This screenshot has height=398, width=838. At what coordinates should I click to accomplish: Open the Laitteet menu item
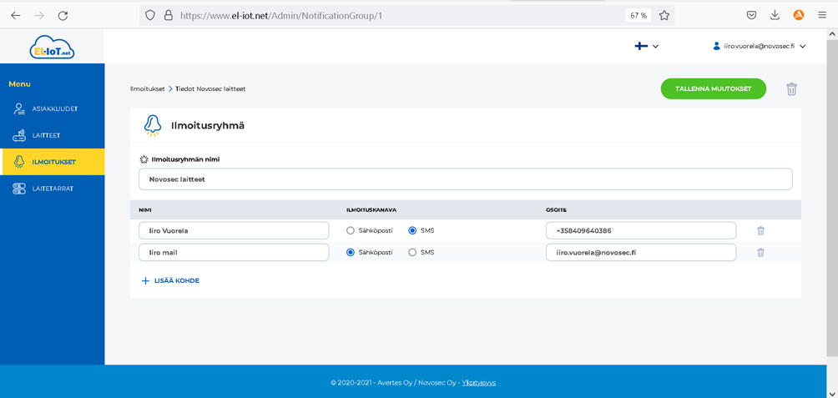coord(53,136)
